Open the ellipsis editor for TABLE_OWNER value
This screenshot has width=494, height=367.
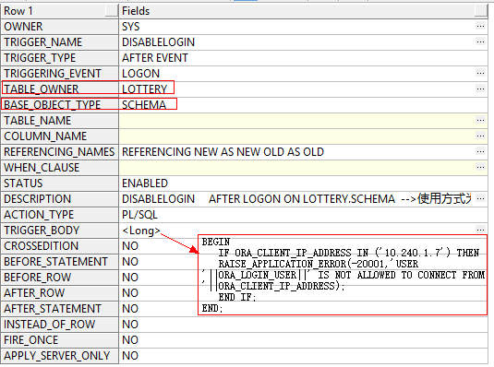[x=480, y=89]
